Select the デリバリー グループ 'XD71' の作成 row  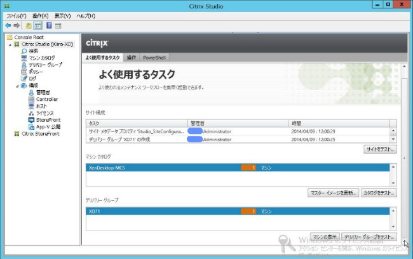coord(238,139)
